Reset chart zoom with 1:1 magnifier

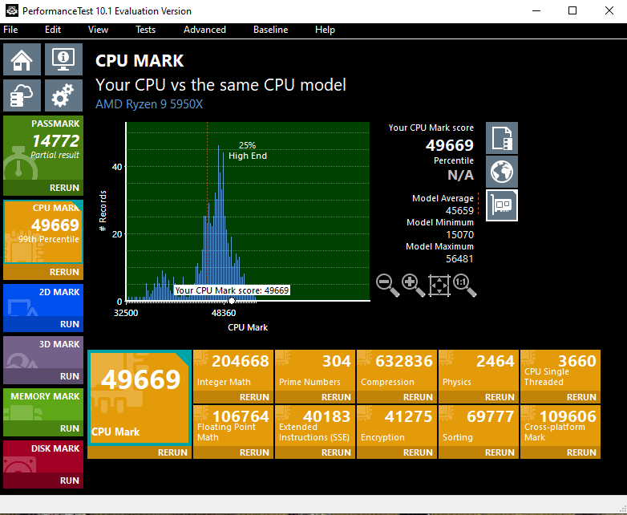pyautogui.click(x=464, y=285)
